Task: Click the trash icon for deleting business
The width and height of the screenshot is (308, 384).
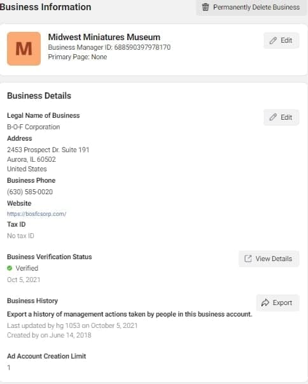Action: [206, 7]
